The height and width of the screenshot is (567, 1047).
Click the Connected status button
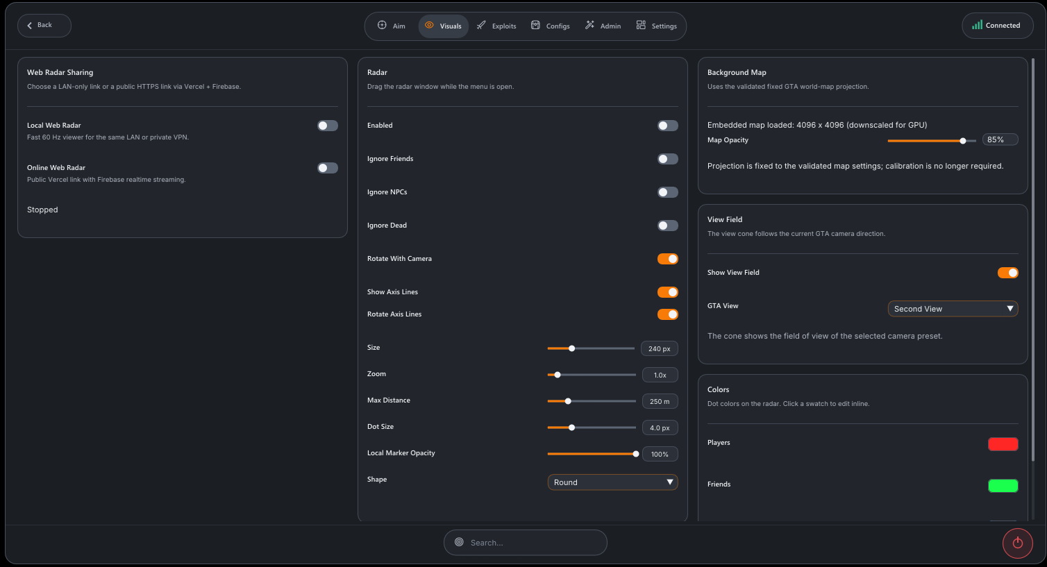997,26
